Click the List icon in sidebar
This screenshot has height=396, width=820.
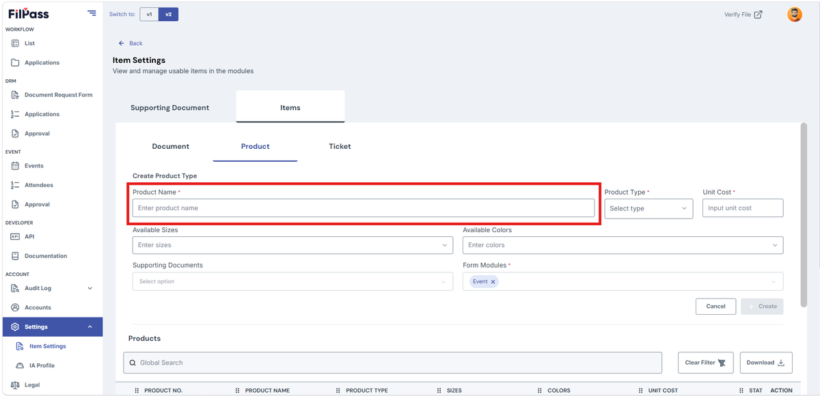point(15,43)
